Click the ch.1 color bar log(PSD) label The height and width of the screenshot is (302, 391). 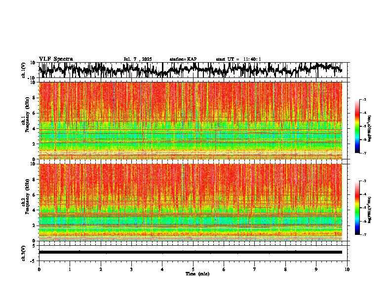[369, 129]
